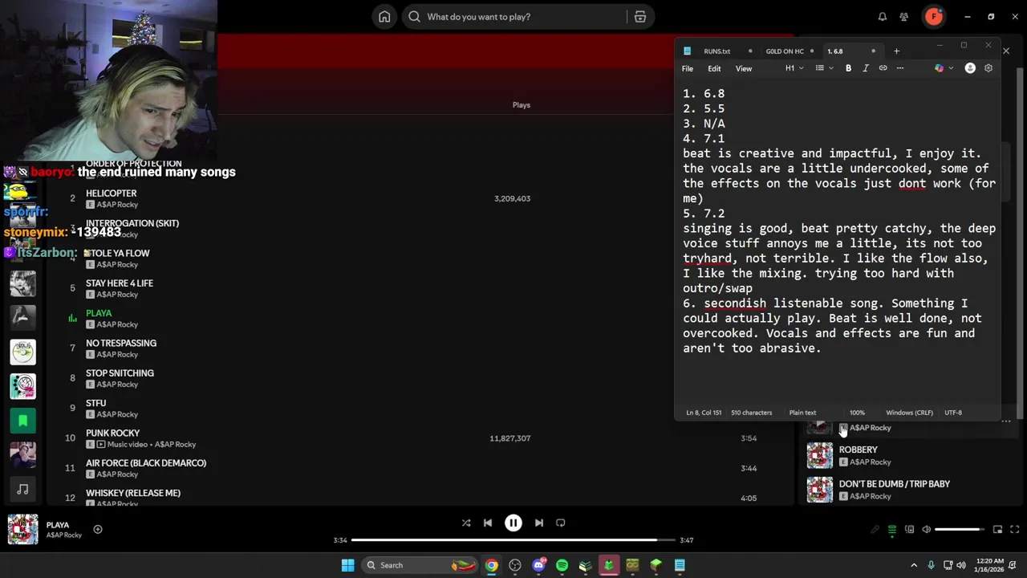
Task: Open Windows (CRLF) line ending selector
Action: [909, 413]
